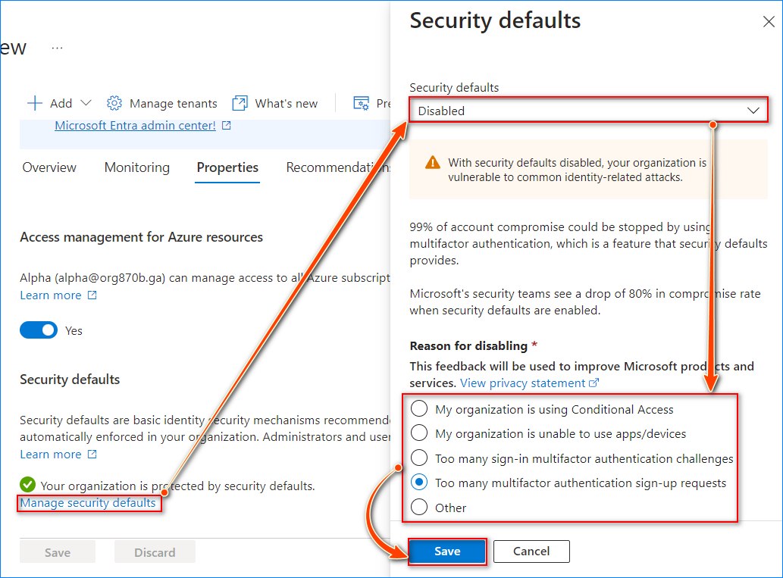Cancel the Security defaults changes

(x=531, y=551)
